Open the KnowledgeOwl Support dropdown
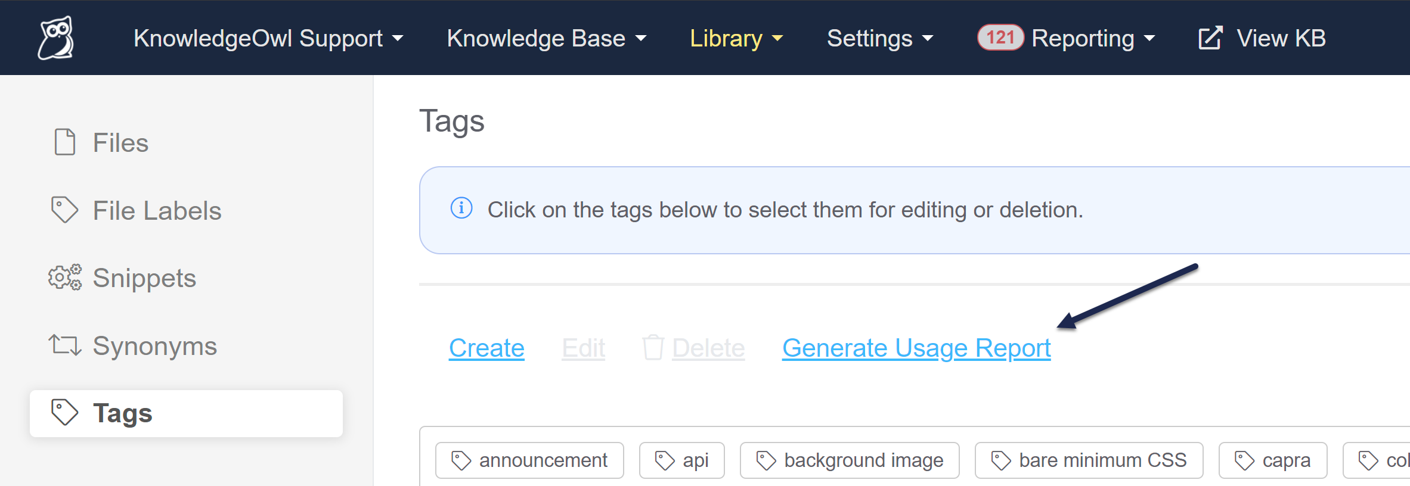 click(x=268, y=38)
